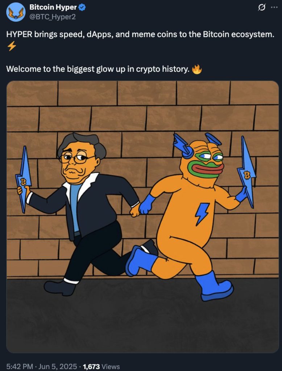Open the 5:42 PM timestamp link
Screen dimensions: 282x371
click(20, 367)
